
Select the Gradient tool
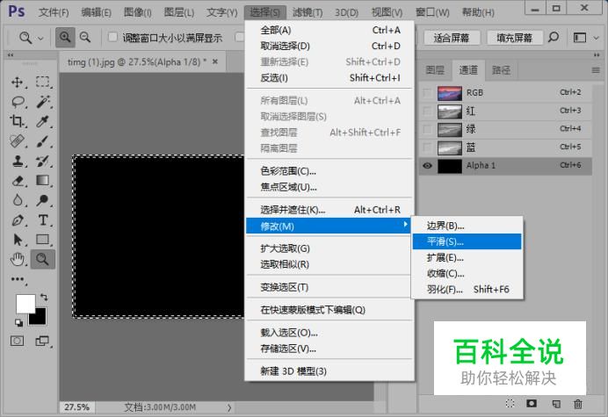click(x=43, y=181)
